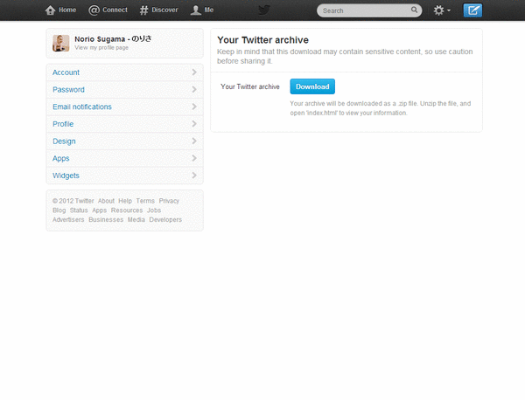The height and width of the screenshot is (400, 525).
Task: Click the Connect @ icon
Action: coord(94,10)
